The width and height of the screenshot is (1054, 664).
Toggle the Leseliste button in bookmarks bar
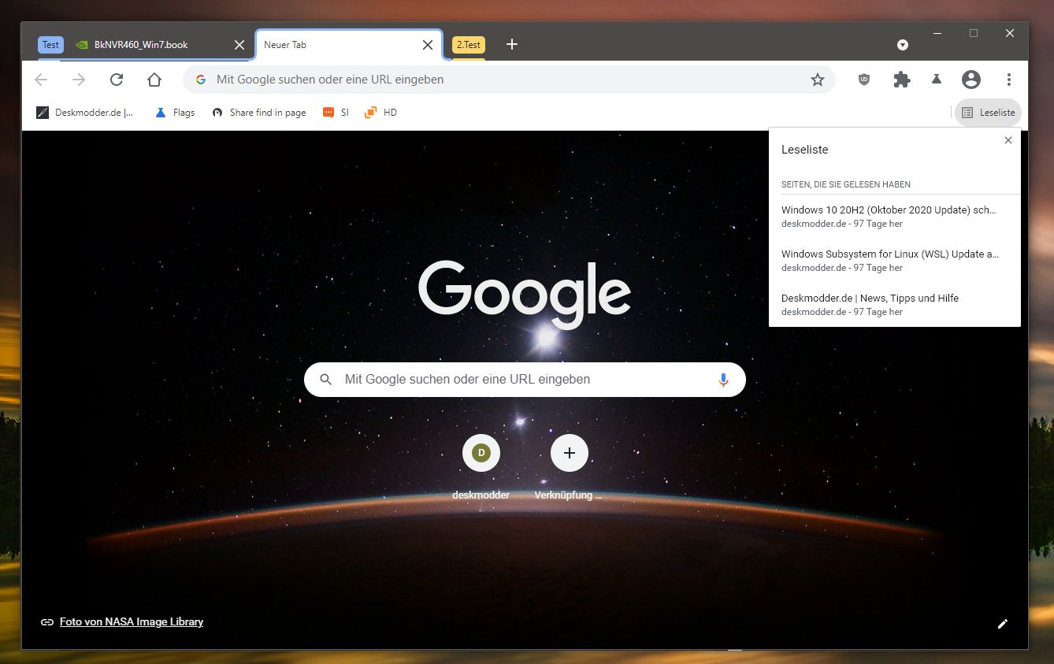(x=988, y=113)
